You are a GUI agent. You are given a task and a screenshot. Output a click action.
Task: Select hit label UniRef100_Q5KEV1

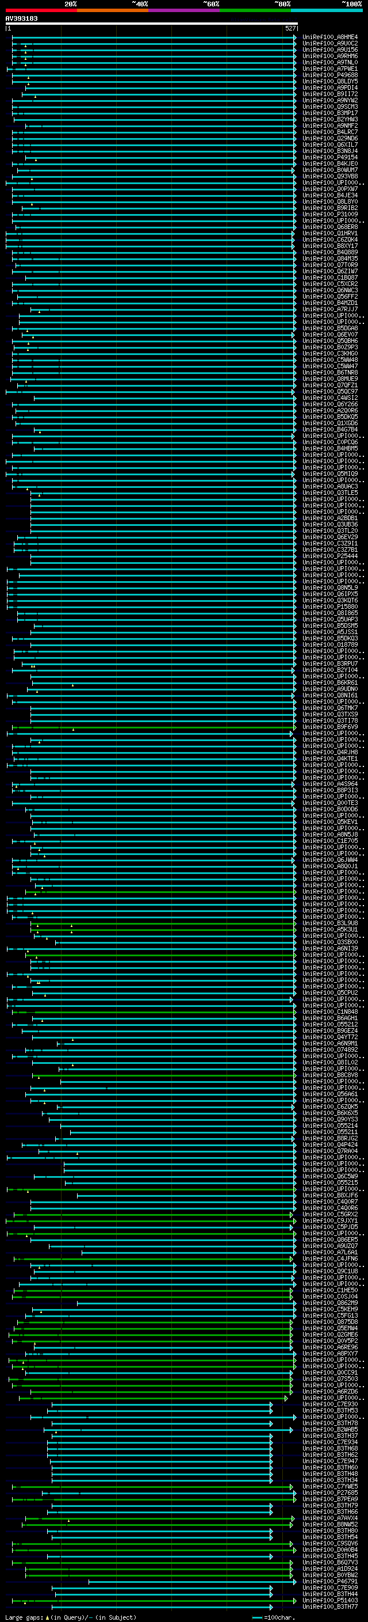click(330, 822)
